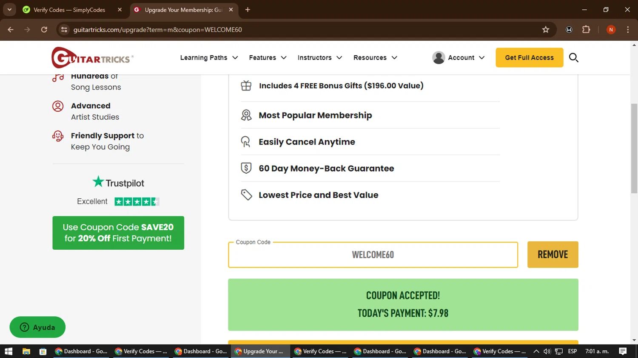Click the taskbar clock showing 7:01 a. m.
This screenshot has width=638, height=358.
pos(597,351)
